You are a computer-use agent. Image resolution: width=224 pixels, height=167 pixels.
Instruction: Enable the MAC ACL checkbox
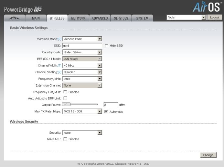click(x=65, y=139)
